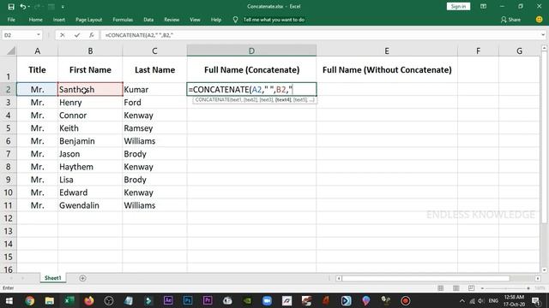Image resolution: width=549 pixels, height=308 pixels.
Task: Switch to Normal view icon in status bar
Action: [x=440, y=288]
